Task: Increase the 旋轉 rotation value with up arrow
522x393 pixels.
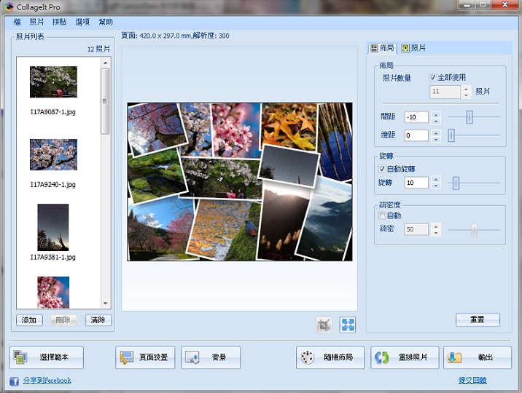Action: [436, 180]
